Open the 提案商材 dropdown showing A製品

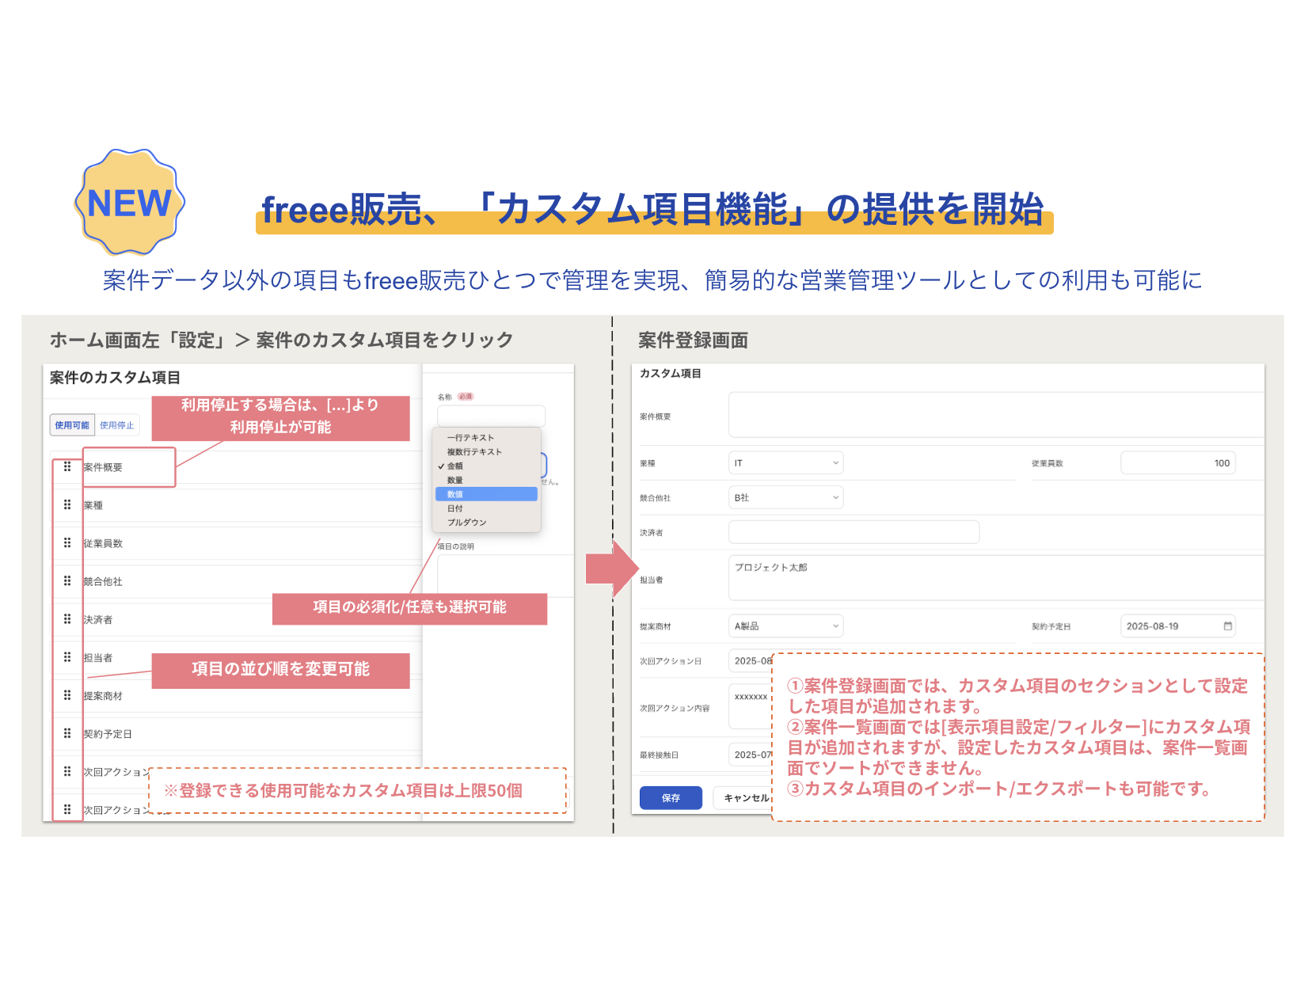coord(785,626)
